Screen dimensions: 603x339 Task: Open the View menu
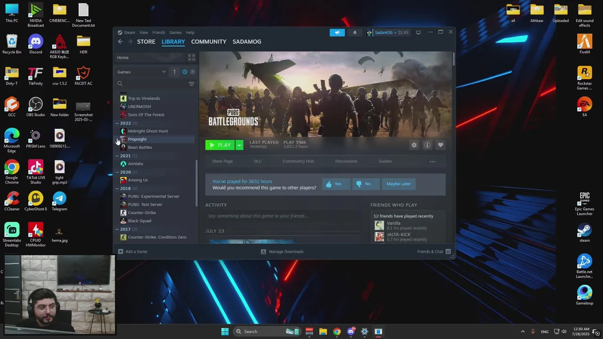point(144,32)
